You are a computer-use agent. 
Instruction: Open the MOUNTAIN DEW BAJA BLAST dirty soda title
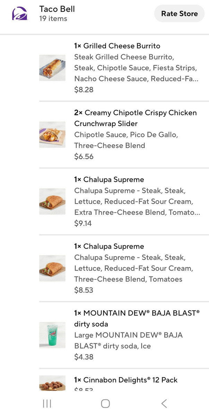tap(137, 318)
